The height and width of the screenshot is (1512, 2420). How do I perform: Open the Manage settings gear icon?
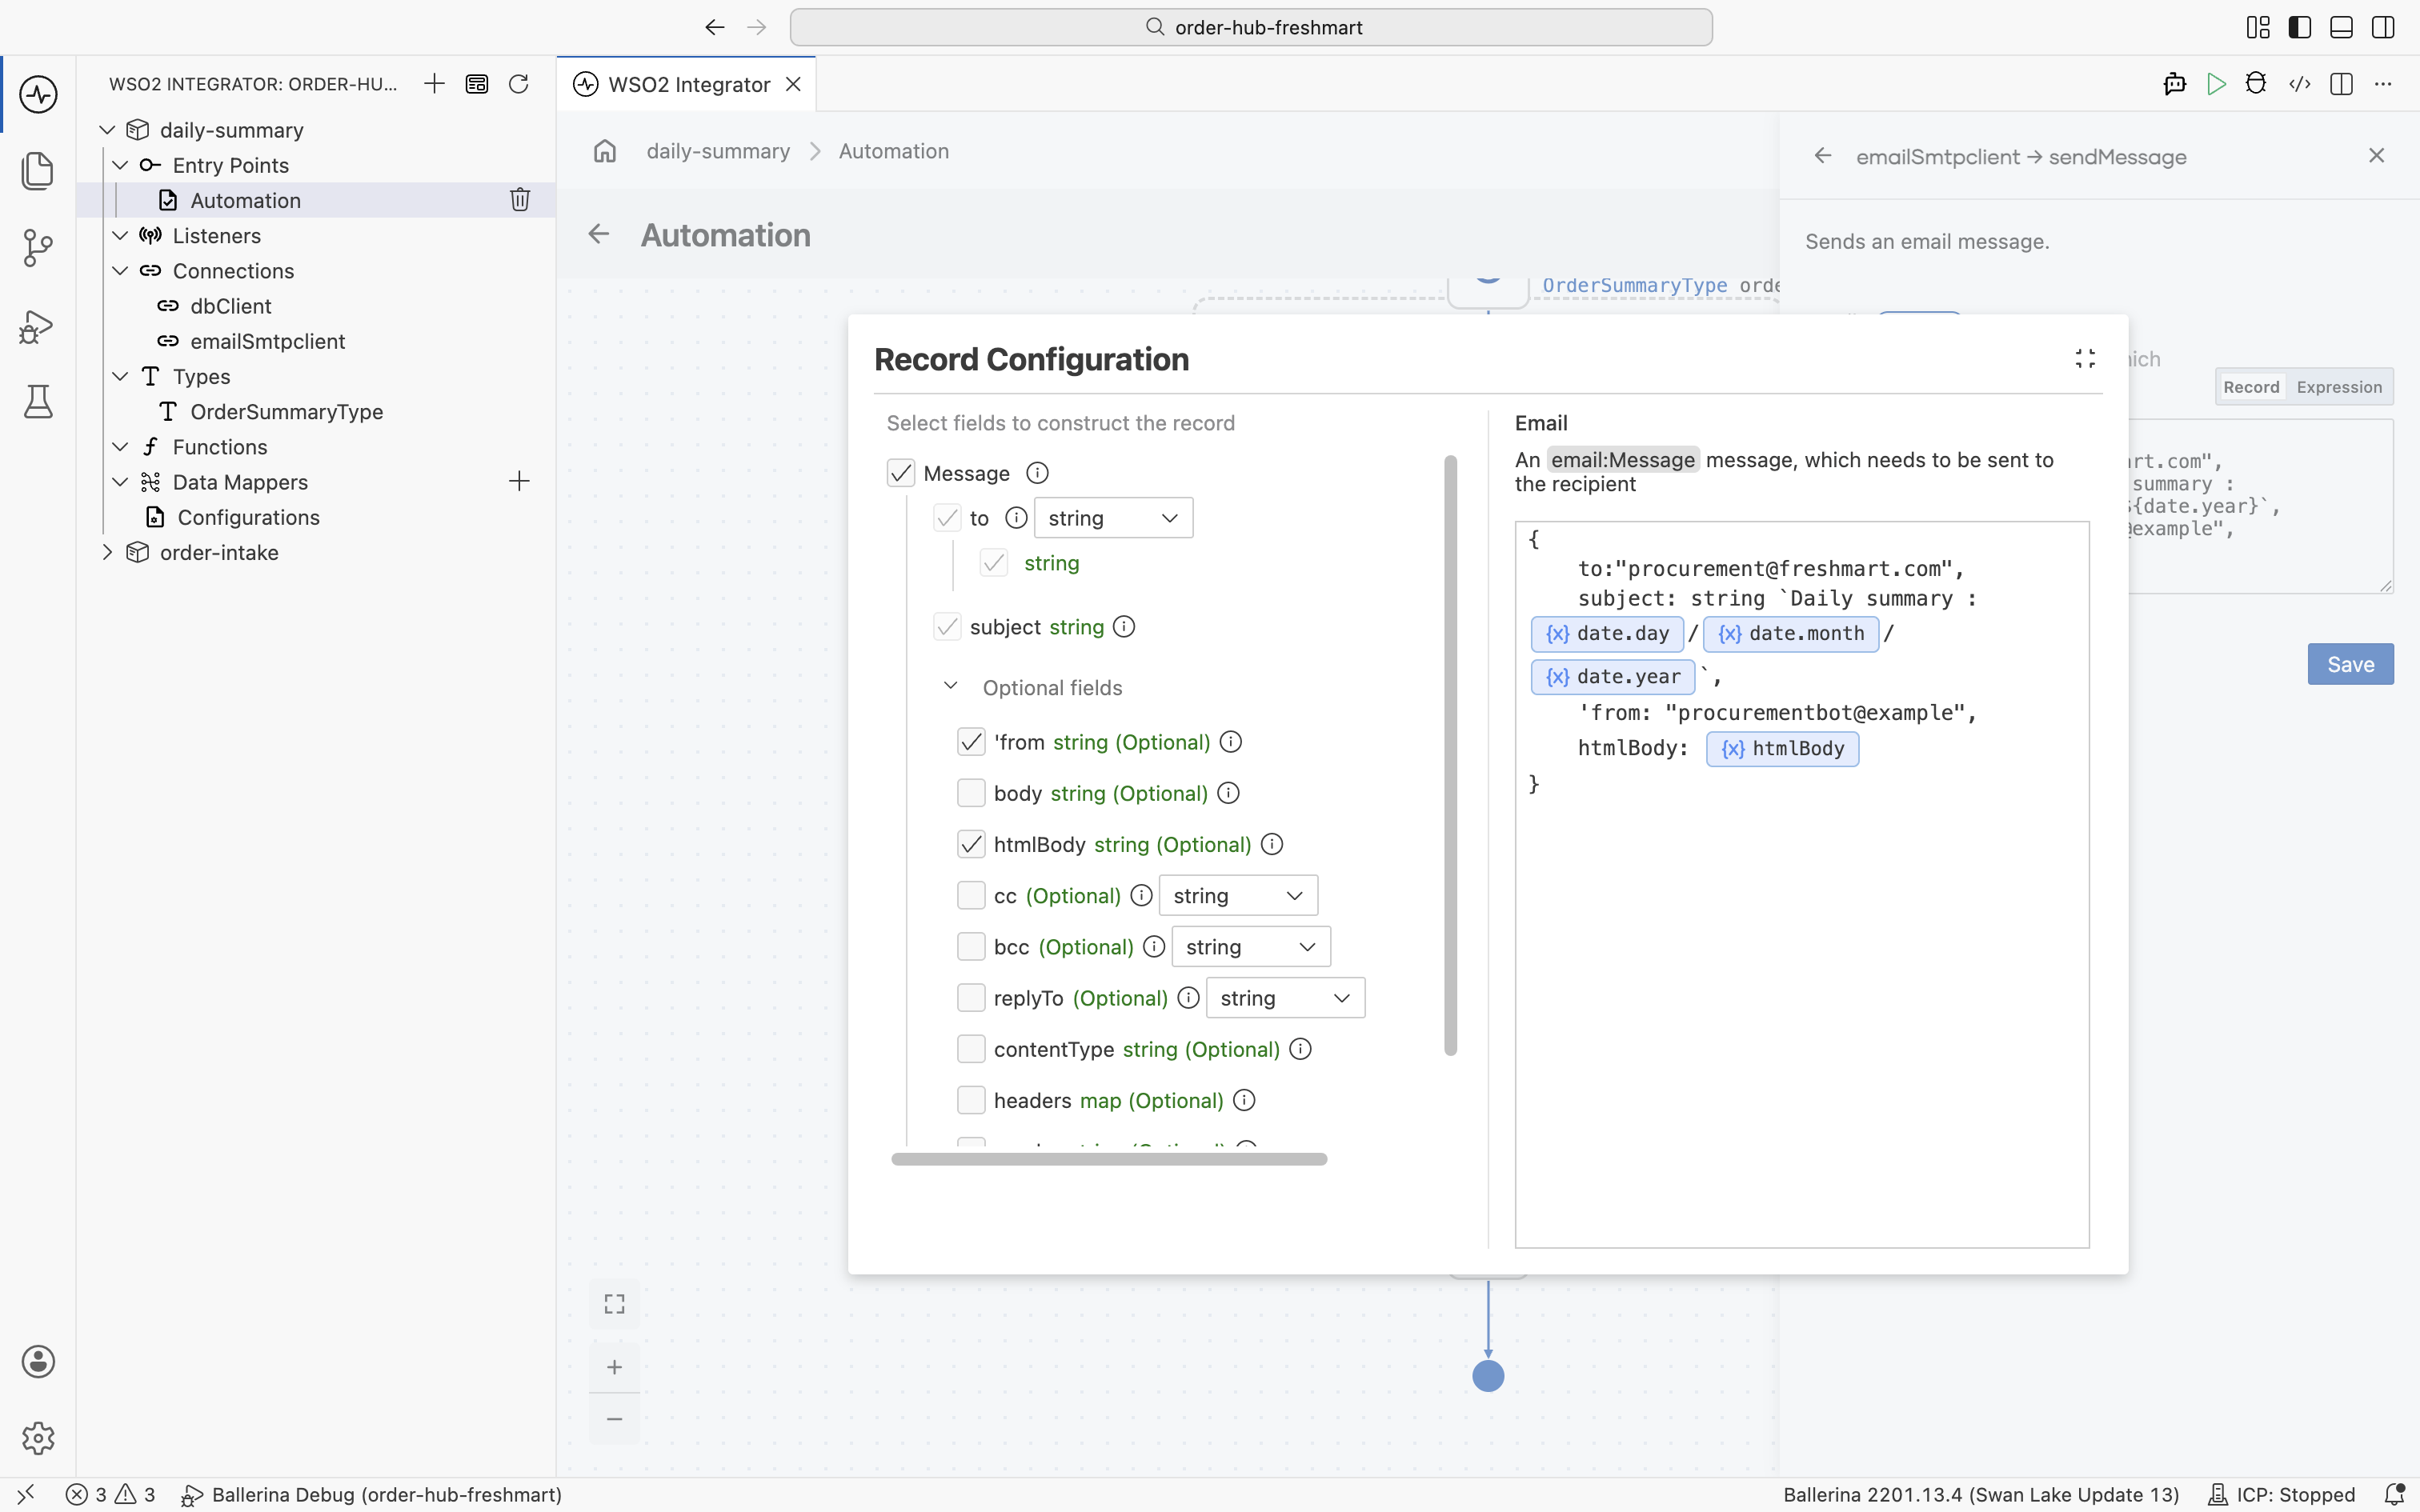38,1438
